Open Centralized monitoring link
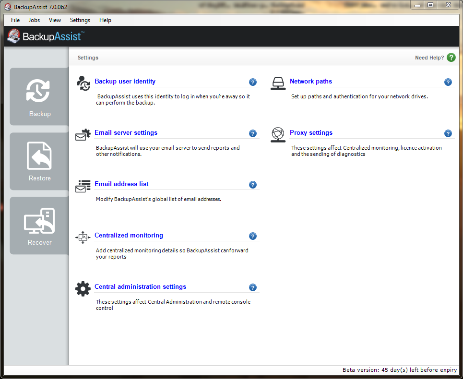The image size is (463, 379). pos(129,235)
